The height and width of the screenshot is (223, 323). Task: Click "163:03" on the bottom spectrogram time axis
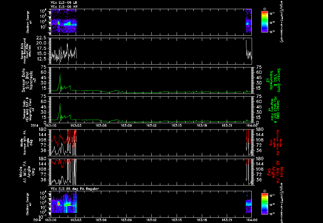pyautogui.click(x=76, y=220)
